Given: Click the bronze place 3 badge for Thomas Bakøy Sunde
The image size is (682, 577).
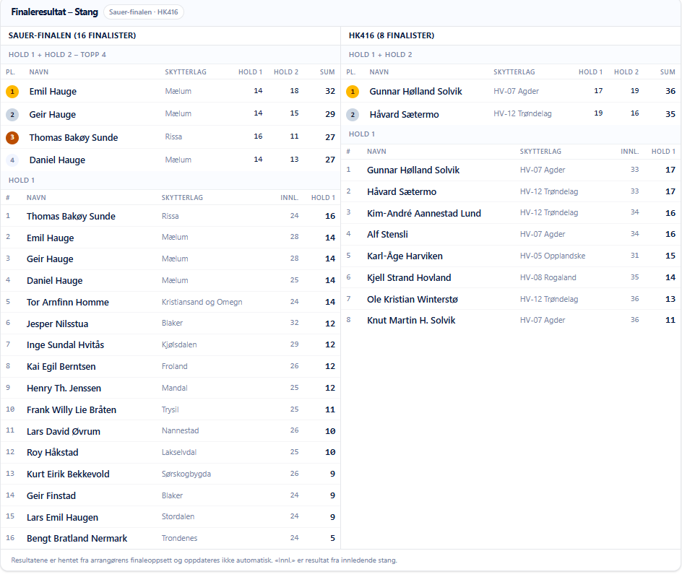Looking at the screenshot, I should [12, 138].
